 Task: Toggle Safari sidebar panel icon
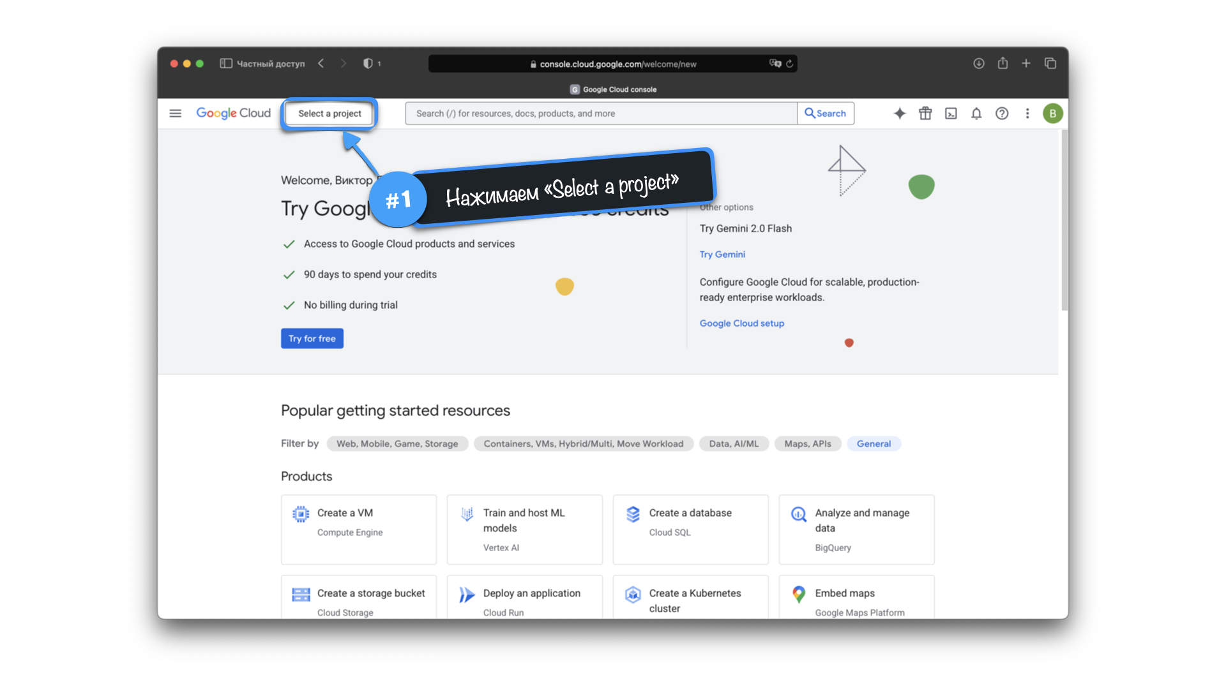coord(225,63)
